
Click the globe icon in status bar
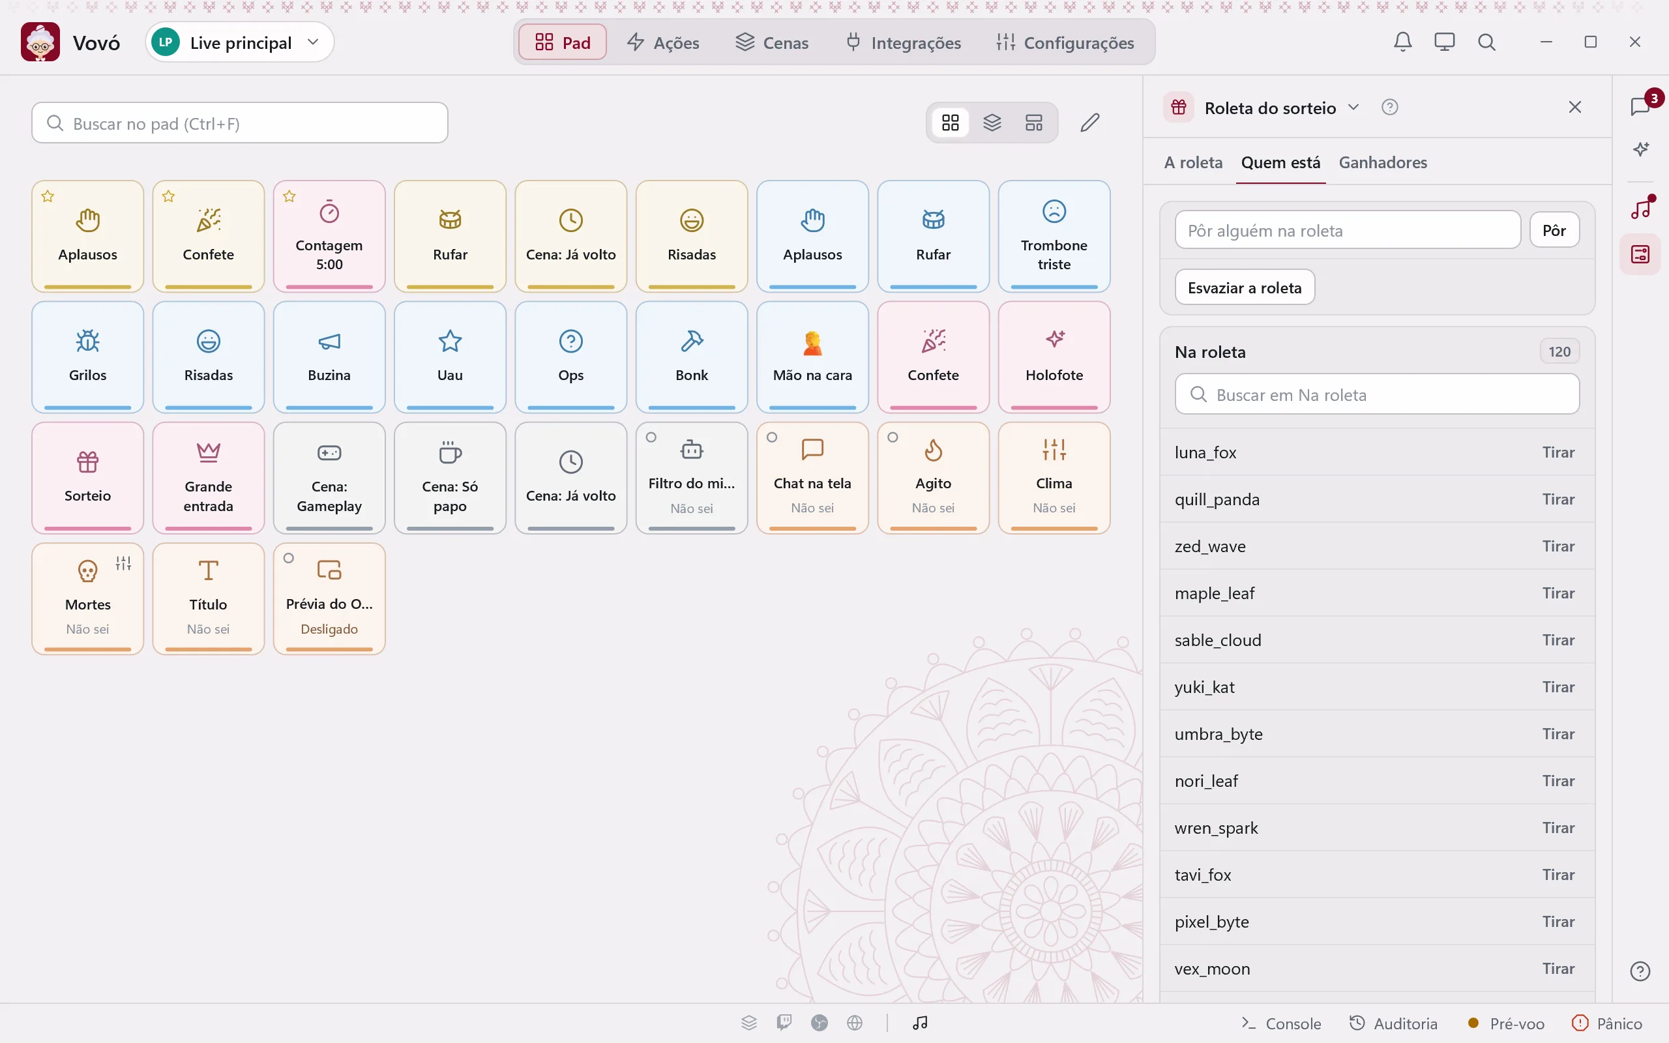(x=855, y=1022)
